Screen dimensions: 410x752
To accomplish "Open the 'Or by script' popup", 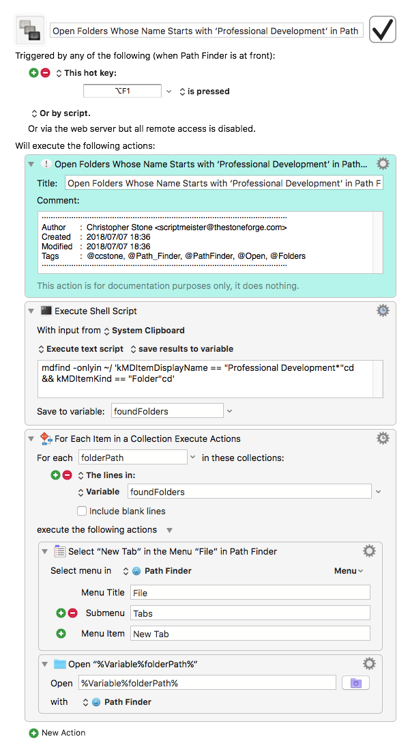I will pos(60,113).
